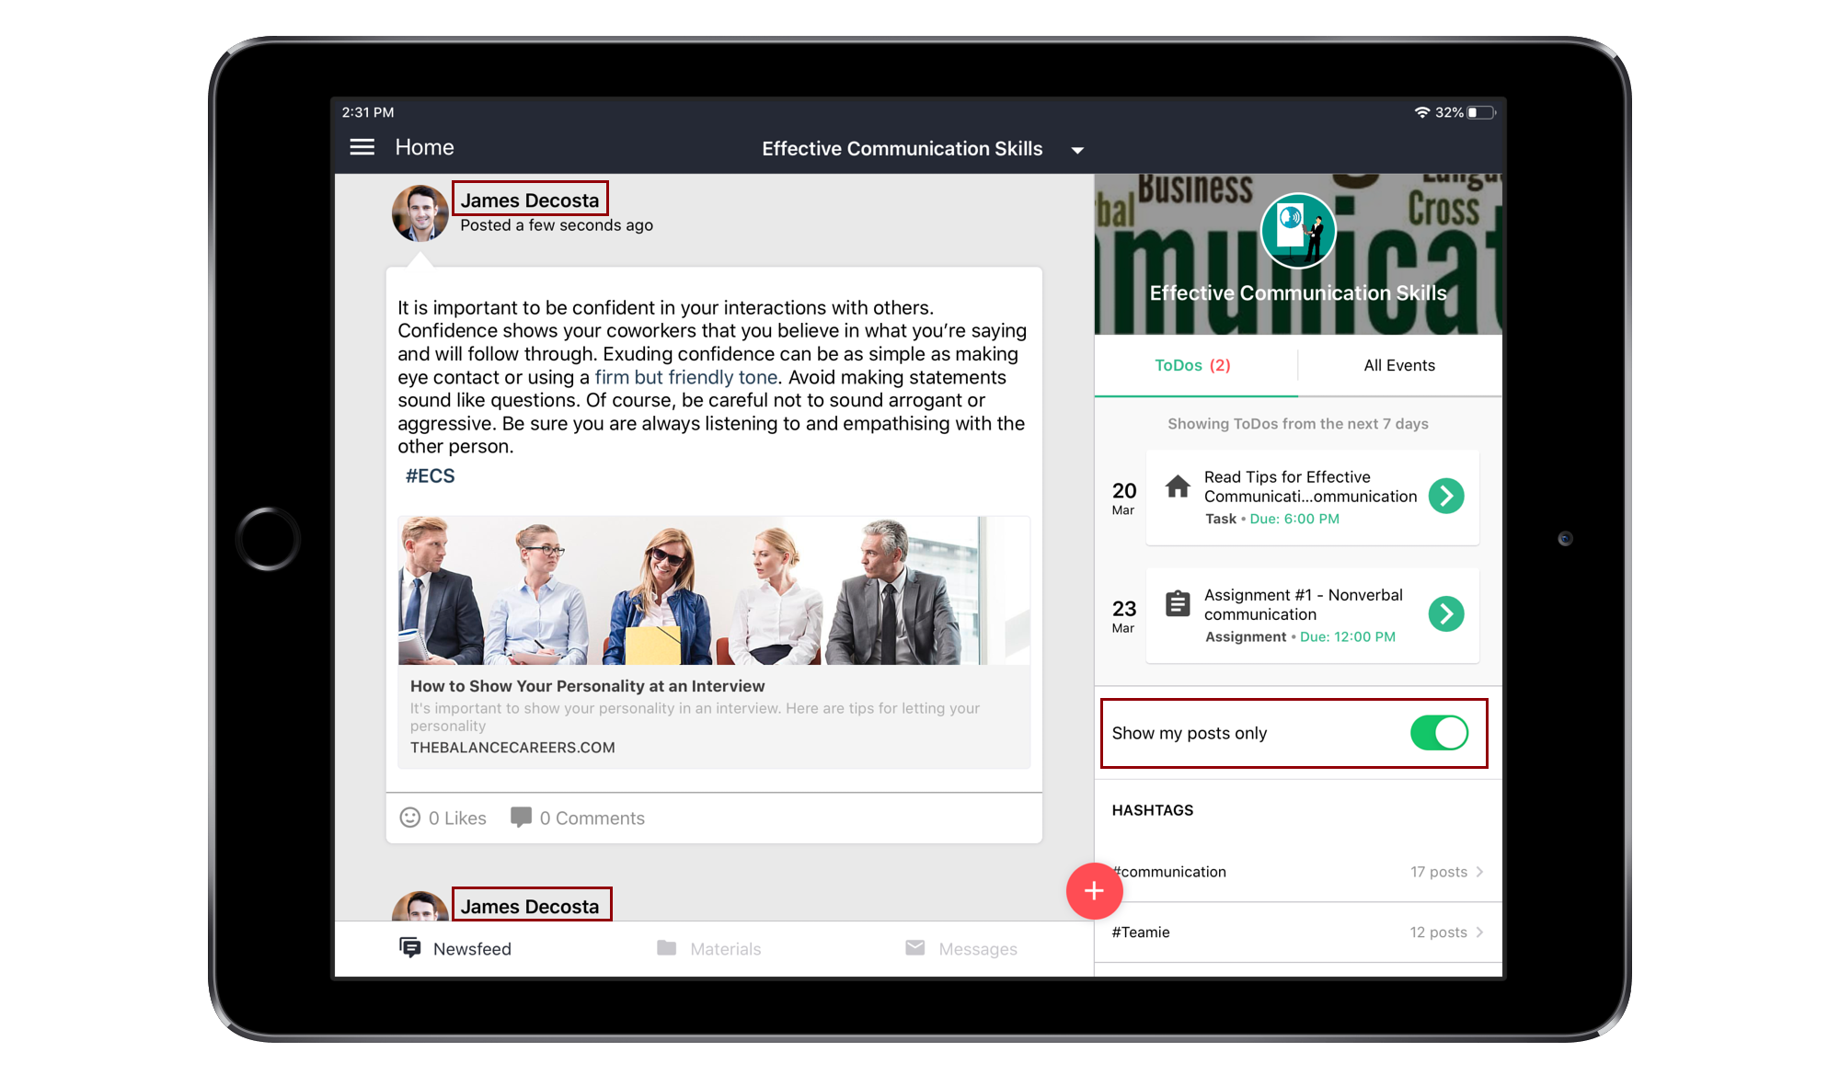Open the hamburger menu

pyautogui.click(x=362, y=147)
